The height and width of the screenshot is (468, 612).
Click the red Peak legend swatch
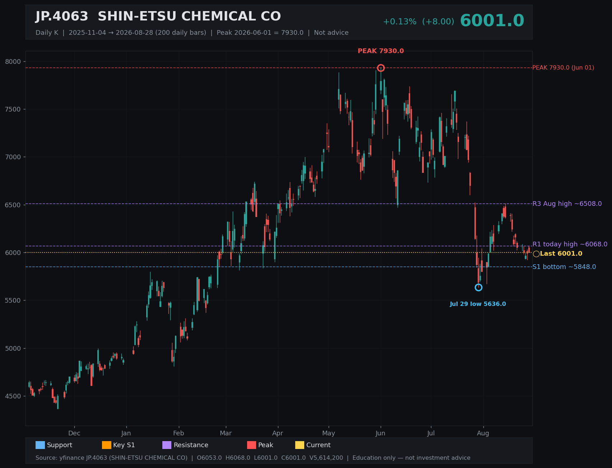pos(252,445)
